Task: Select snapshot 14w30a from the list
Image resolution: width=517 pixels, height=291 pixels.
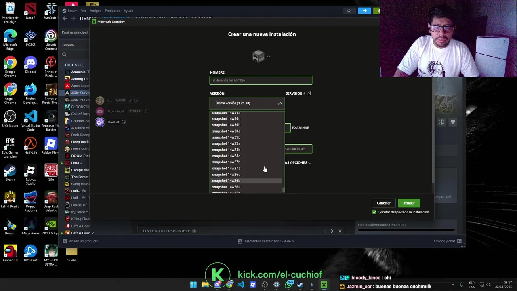Action: 246,131
